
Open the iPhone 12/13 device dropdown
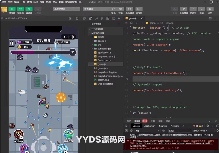tap(14, 18)
